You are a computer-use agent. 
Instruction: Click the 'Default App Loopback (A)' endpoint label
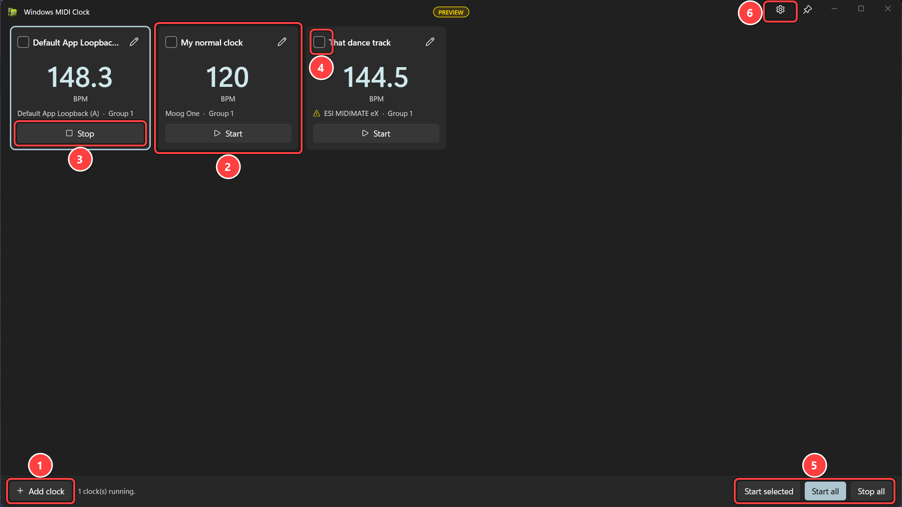58,114
